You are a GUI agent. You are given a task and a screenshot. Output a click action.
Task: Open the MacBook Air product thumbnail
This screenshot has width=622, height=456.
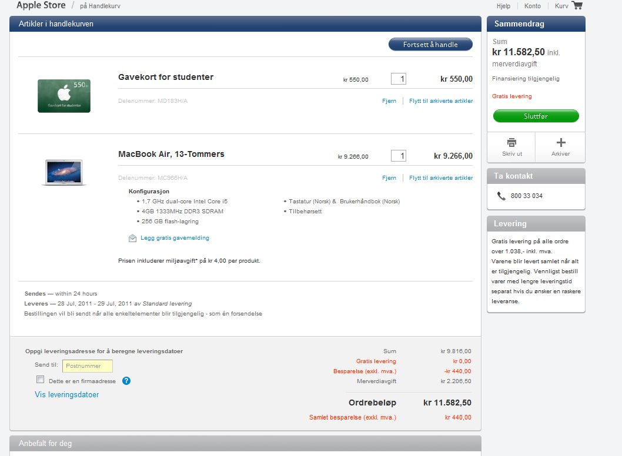point(64,172)
